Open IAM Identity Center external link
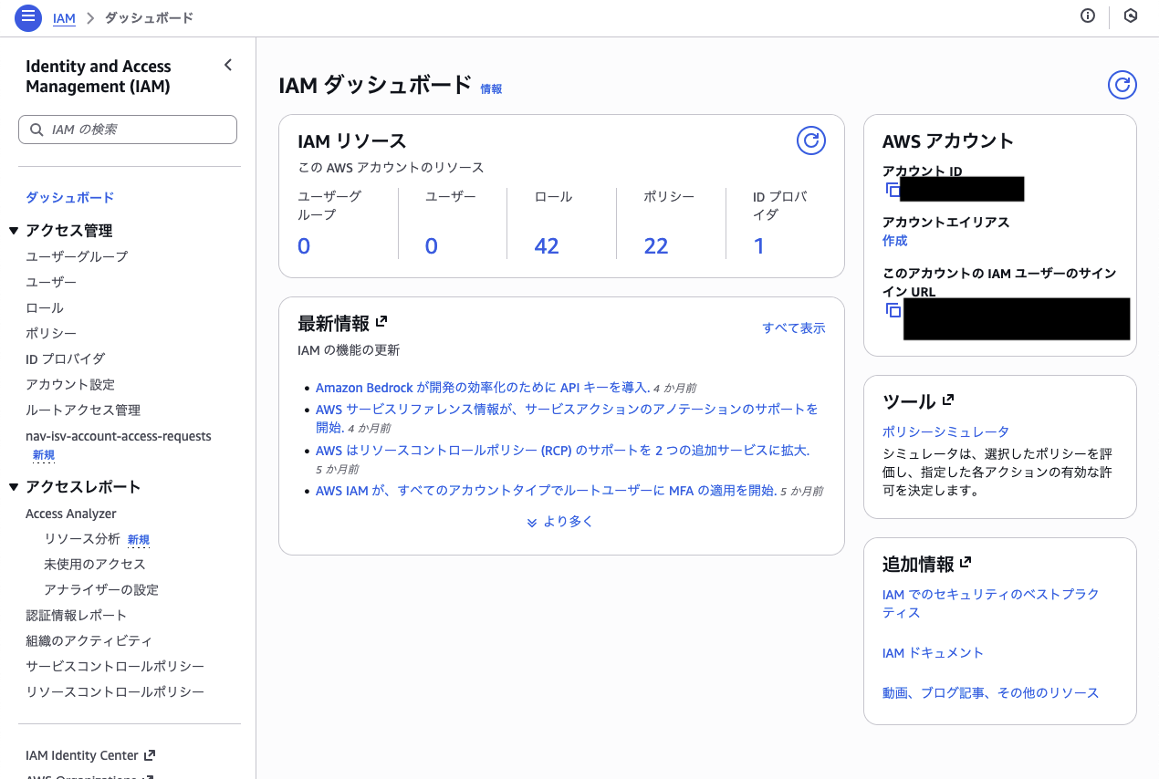The height and width of the screenshot is (779, 1159). 82,755
